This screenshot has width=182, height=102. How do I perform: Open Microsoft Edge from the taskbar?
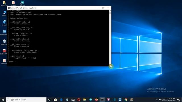(61, 99)
